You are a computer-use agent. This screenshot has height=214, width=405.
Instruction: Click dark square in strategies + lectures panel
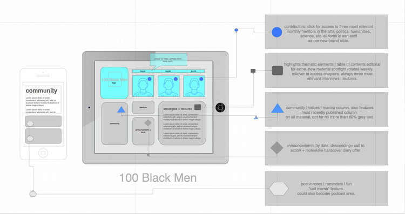click(198, 107)
